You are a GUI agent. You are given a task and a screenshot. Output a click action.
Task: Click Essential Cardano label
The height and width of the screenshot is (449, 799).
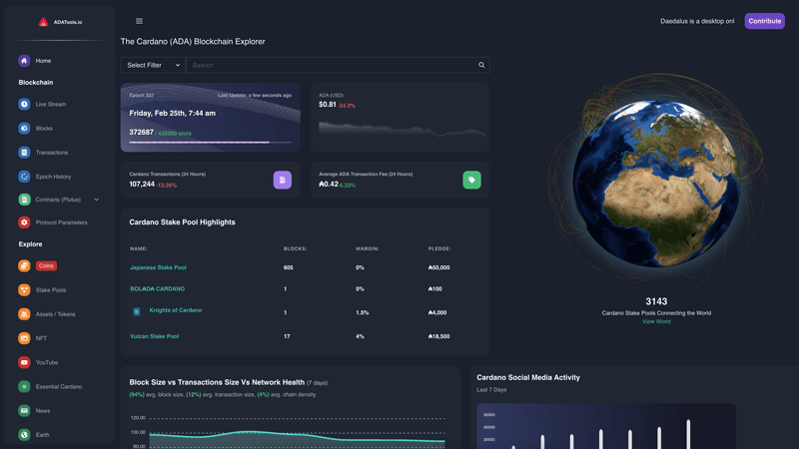59,386
